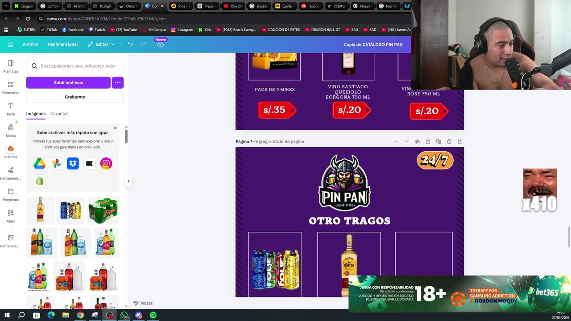Select Pilsen six-pack upload thumbnail

pos(103,210)
